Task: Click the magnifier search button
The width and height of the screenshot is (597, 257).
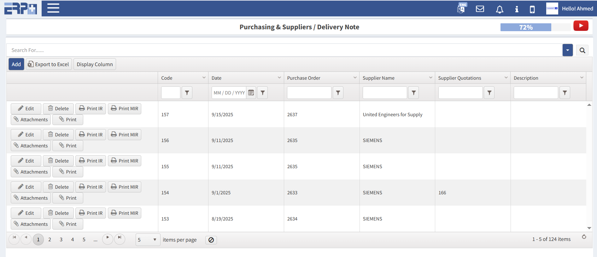Action: coord(582,50)
